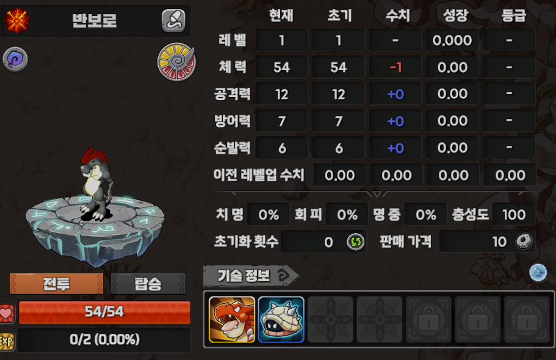Click the purple swirl icon
Image resolution: width=556 pixels, height=360 pixels.
tap(15, 59)
